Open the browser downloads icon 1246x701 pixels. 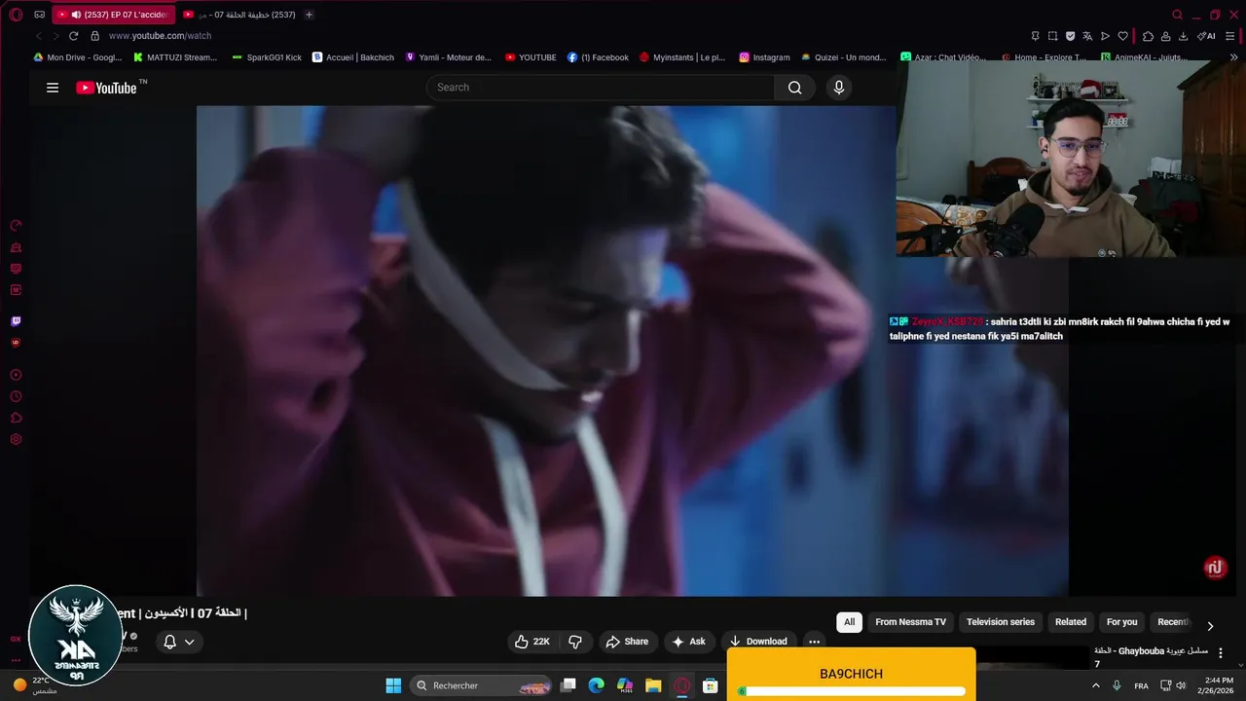pos(1183,36)
